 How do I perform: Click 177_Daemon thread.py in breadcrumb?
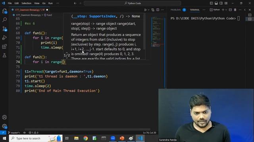(x=28, y=15)
